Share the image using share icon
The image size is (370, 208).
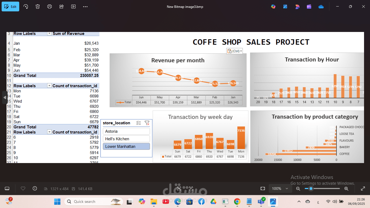pos(61,6)
